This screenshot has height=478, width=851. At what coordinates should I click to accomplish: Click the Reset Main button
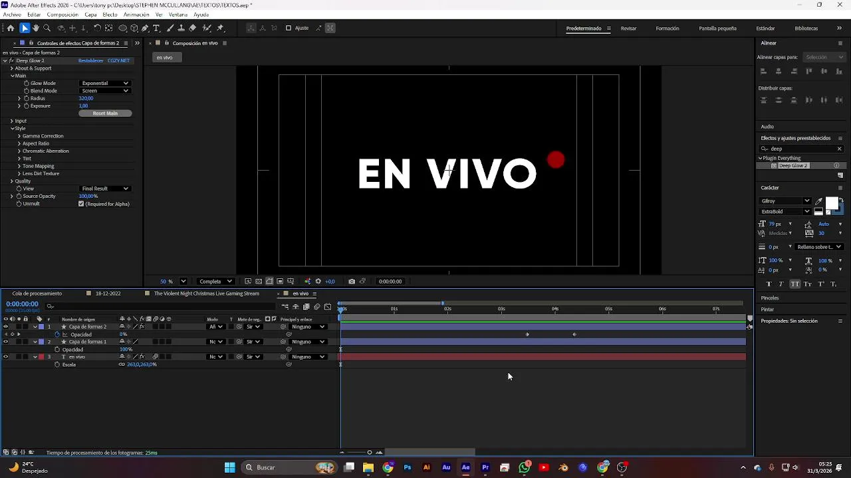105,114
